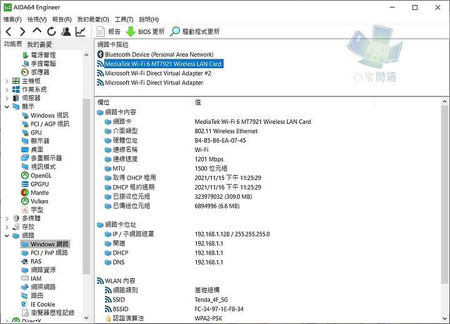Click the 桌面 desktop icon in the tree

pos(25,149)
